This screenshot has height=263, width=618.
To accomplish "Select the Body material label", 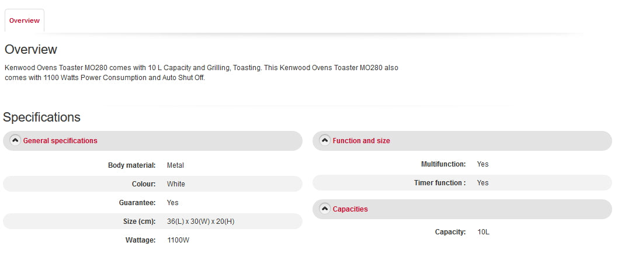I will point(131,165).
